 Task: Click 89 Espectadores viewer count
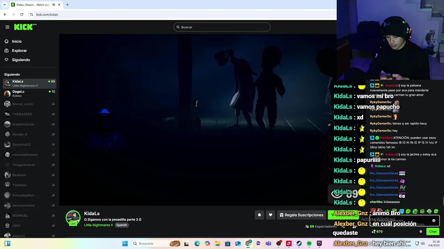(321, 227)
